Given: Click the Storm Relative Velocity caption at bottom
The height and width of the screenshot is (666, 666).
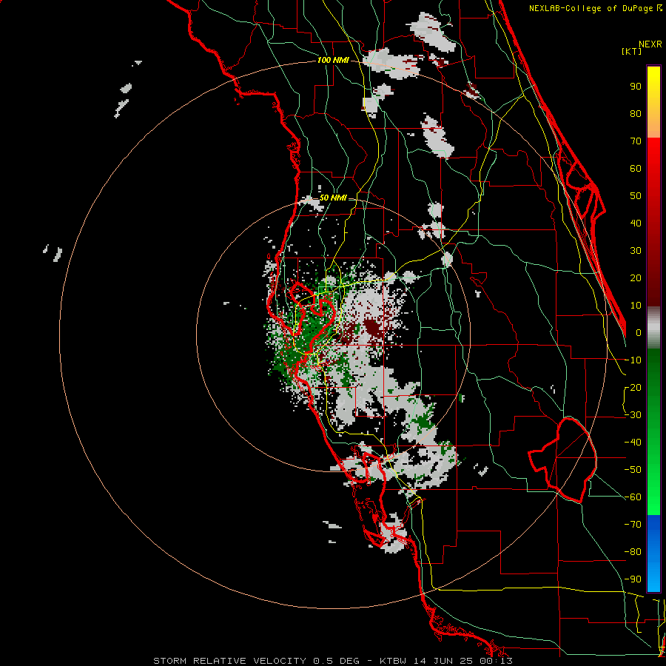Looking at the screenshot, I should (332, 661).
